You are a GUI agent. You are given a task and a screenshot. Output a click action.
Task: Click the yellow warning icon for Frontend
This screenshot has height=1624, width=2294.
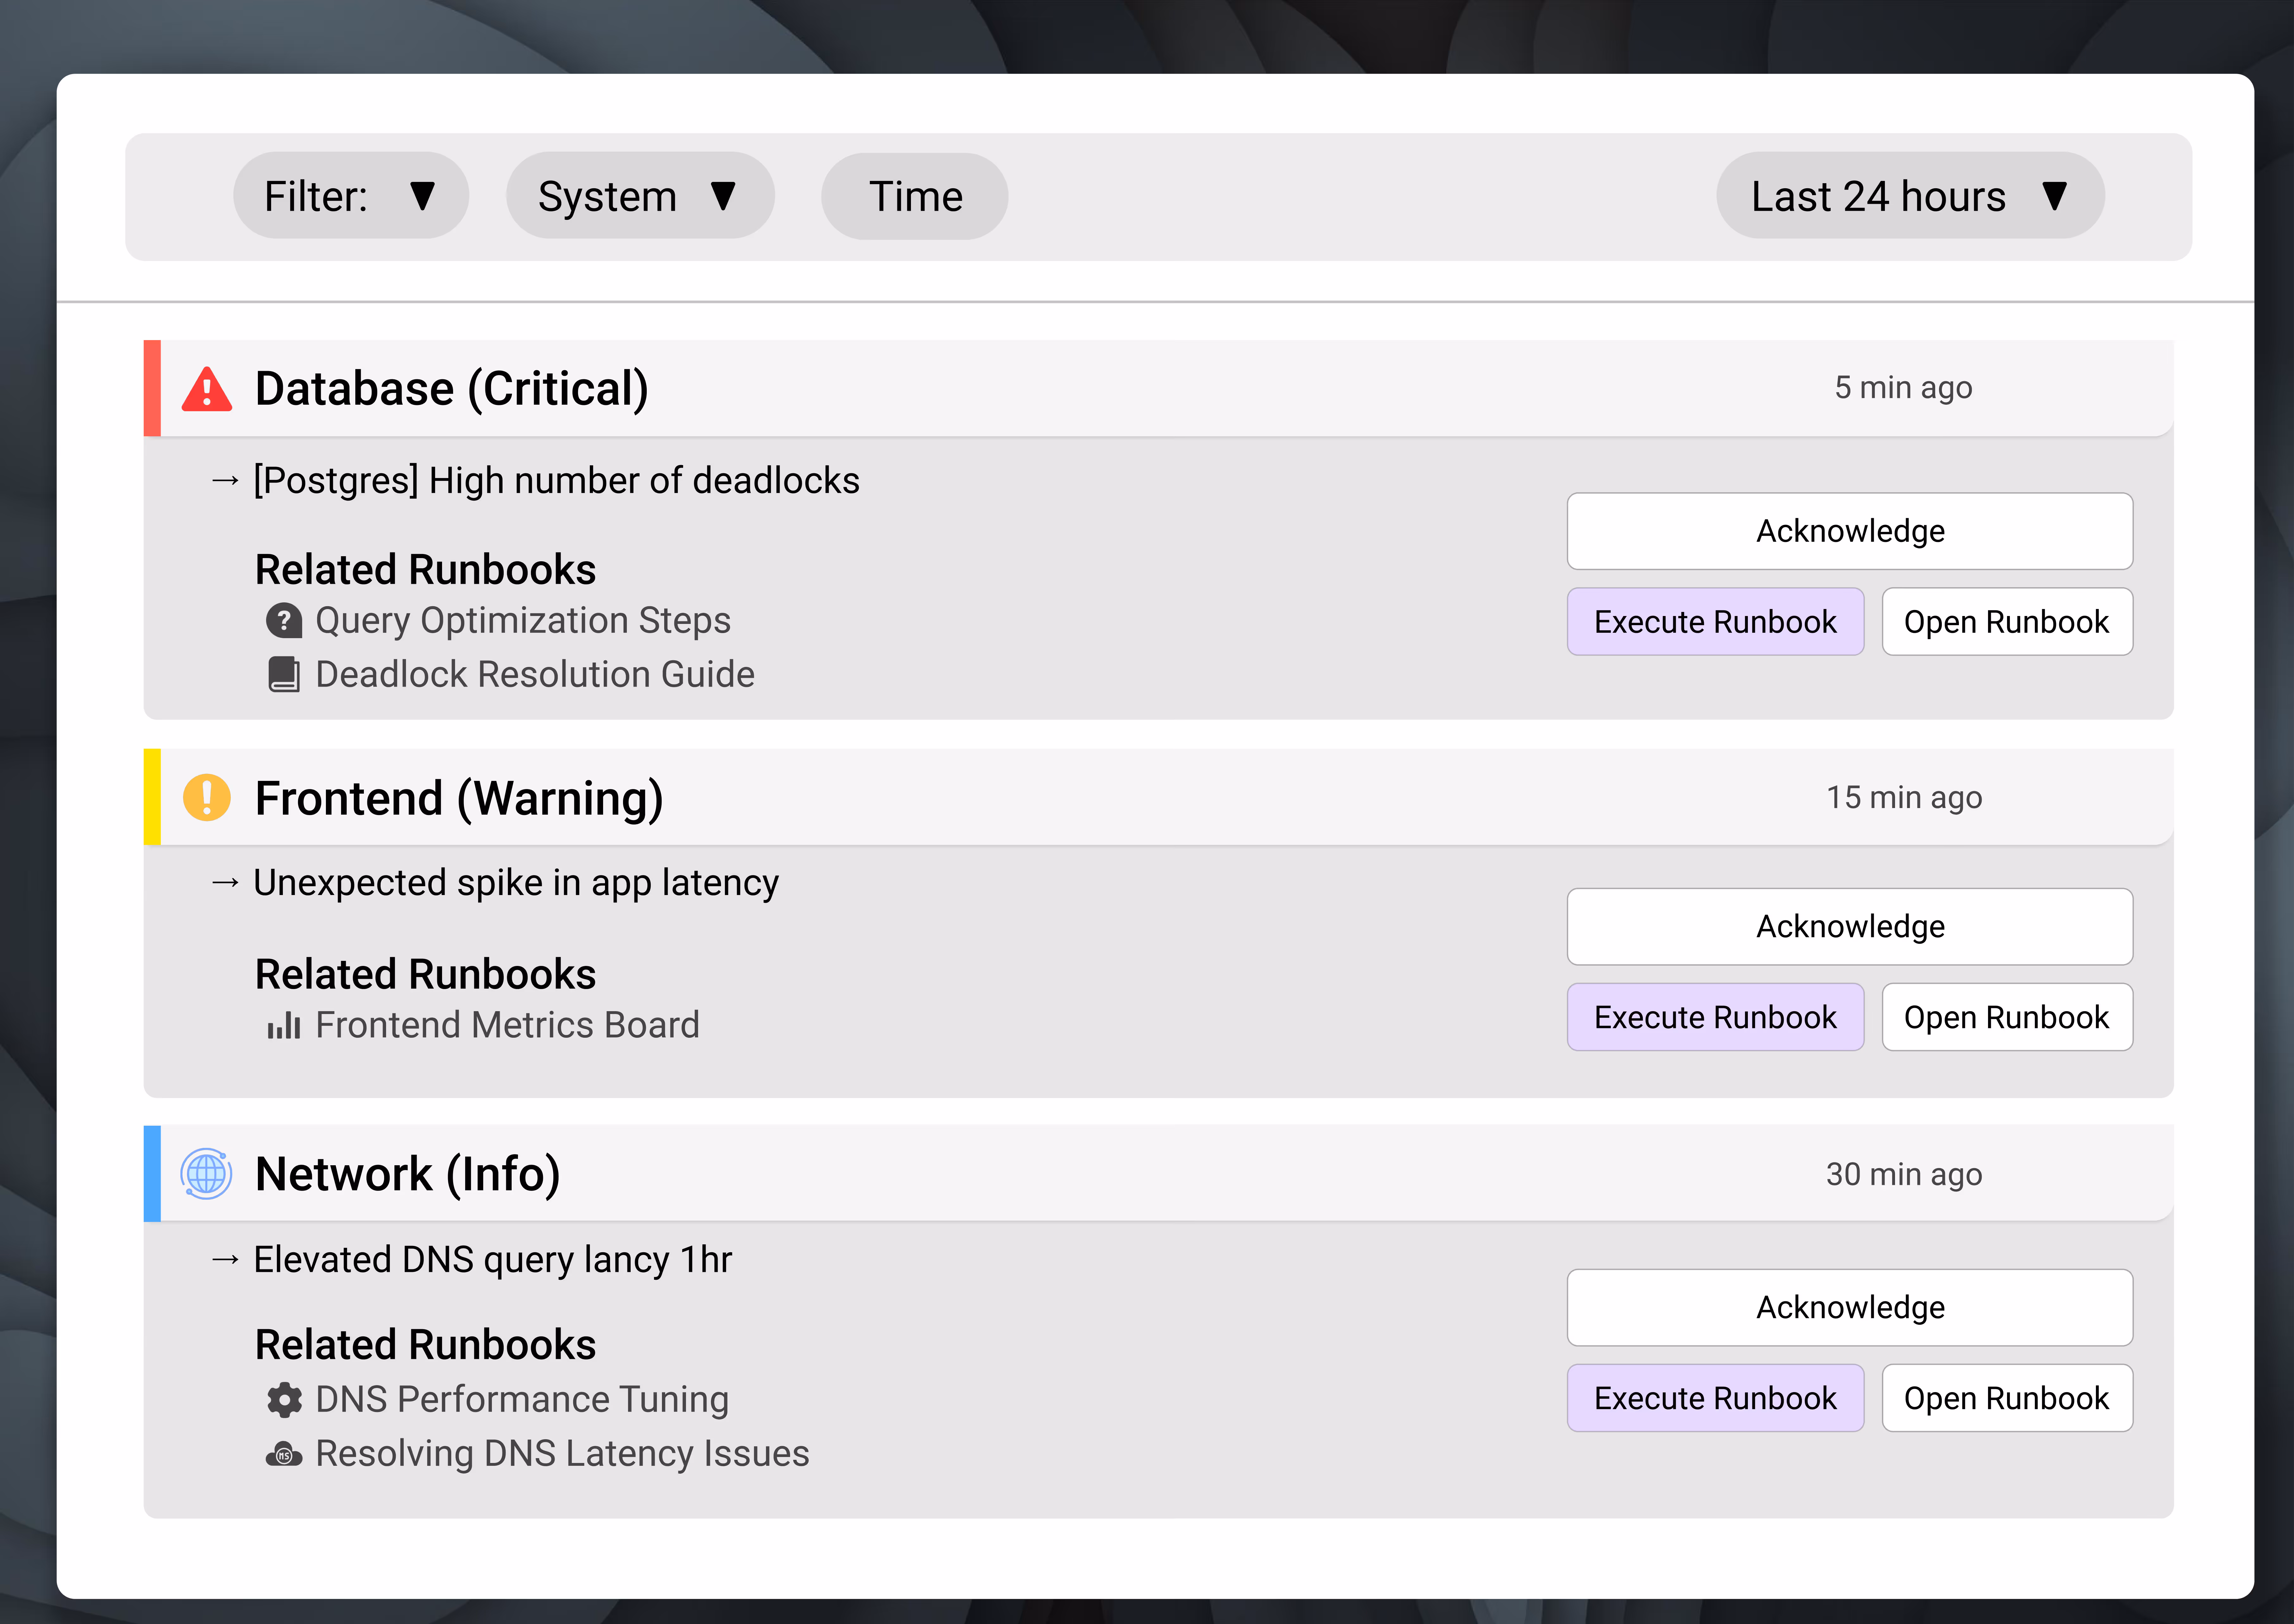point(207,798)
